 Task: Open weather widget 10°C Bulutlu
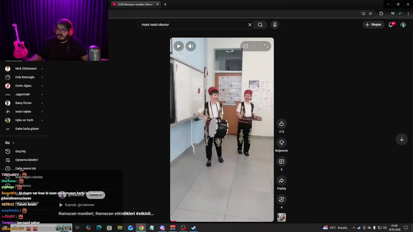coord(336,228)
